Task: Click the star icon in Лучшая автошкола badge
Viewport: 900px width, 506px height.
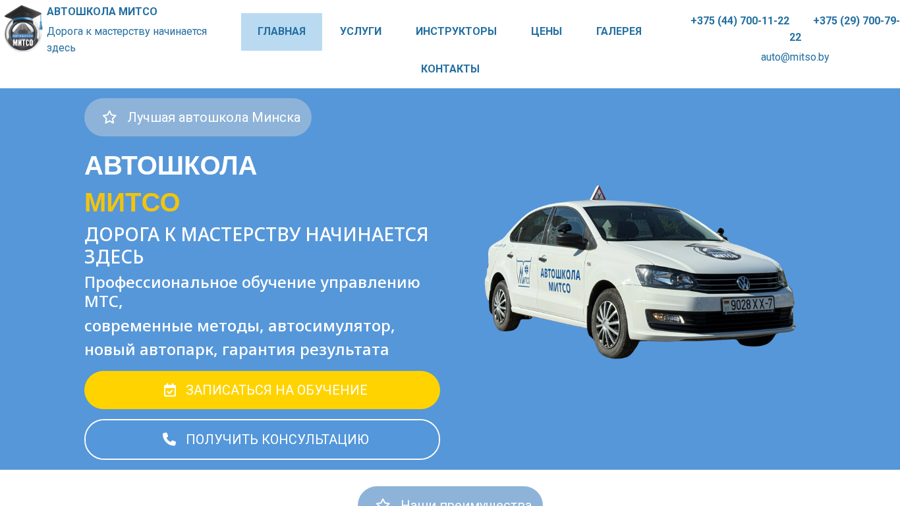Action: [109, 117]
